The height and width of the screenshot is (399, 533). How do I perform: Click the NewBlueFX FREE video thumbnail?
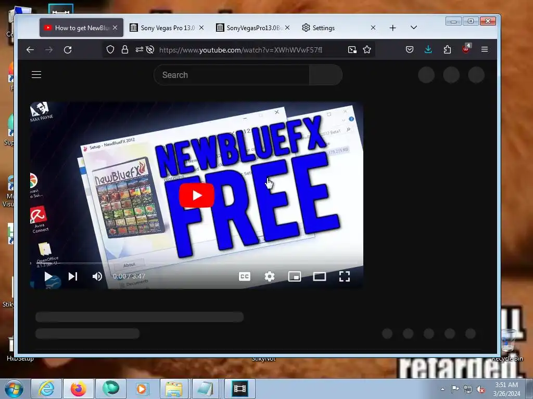point(196,195)
